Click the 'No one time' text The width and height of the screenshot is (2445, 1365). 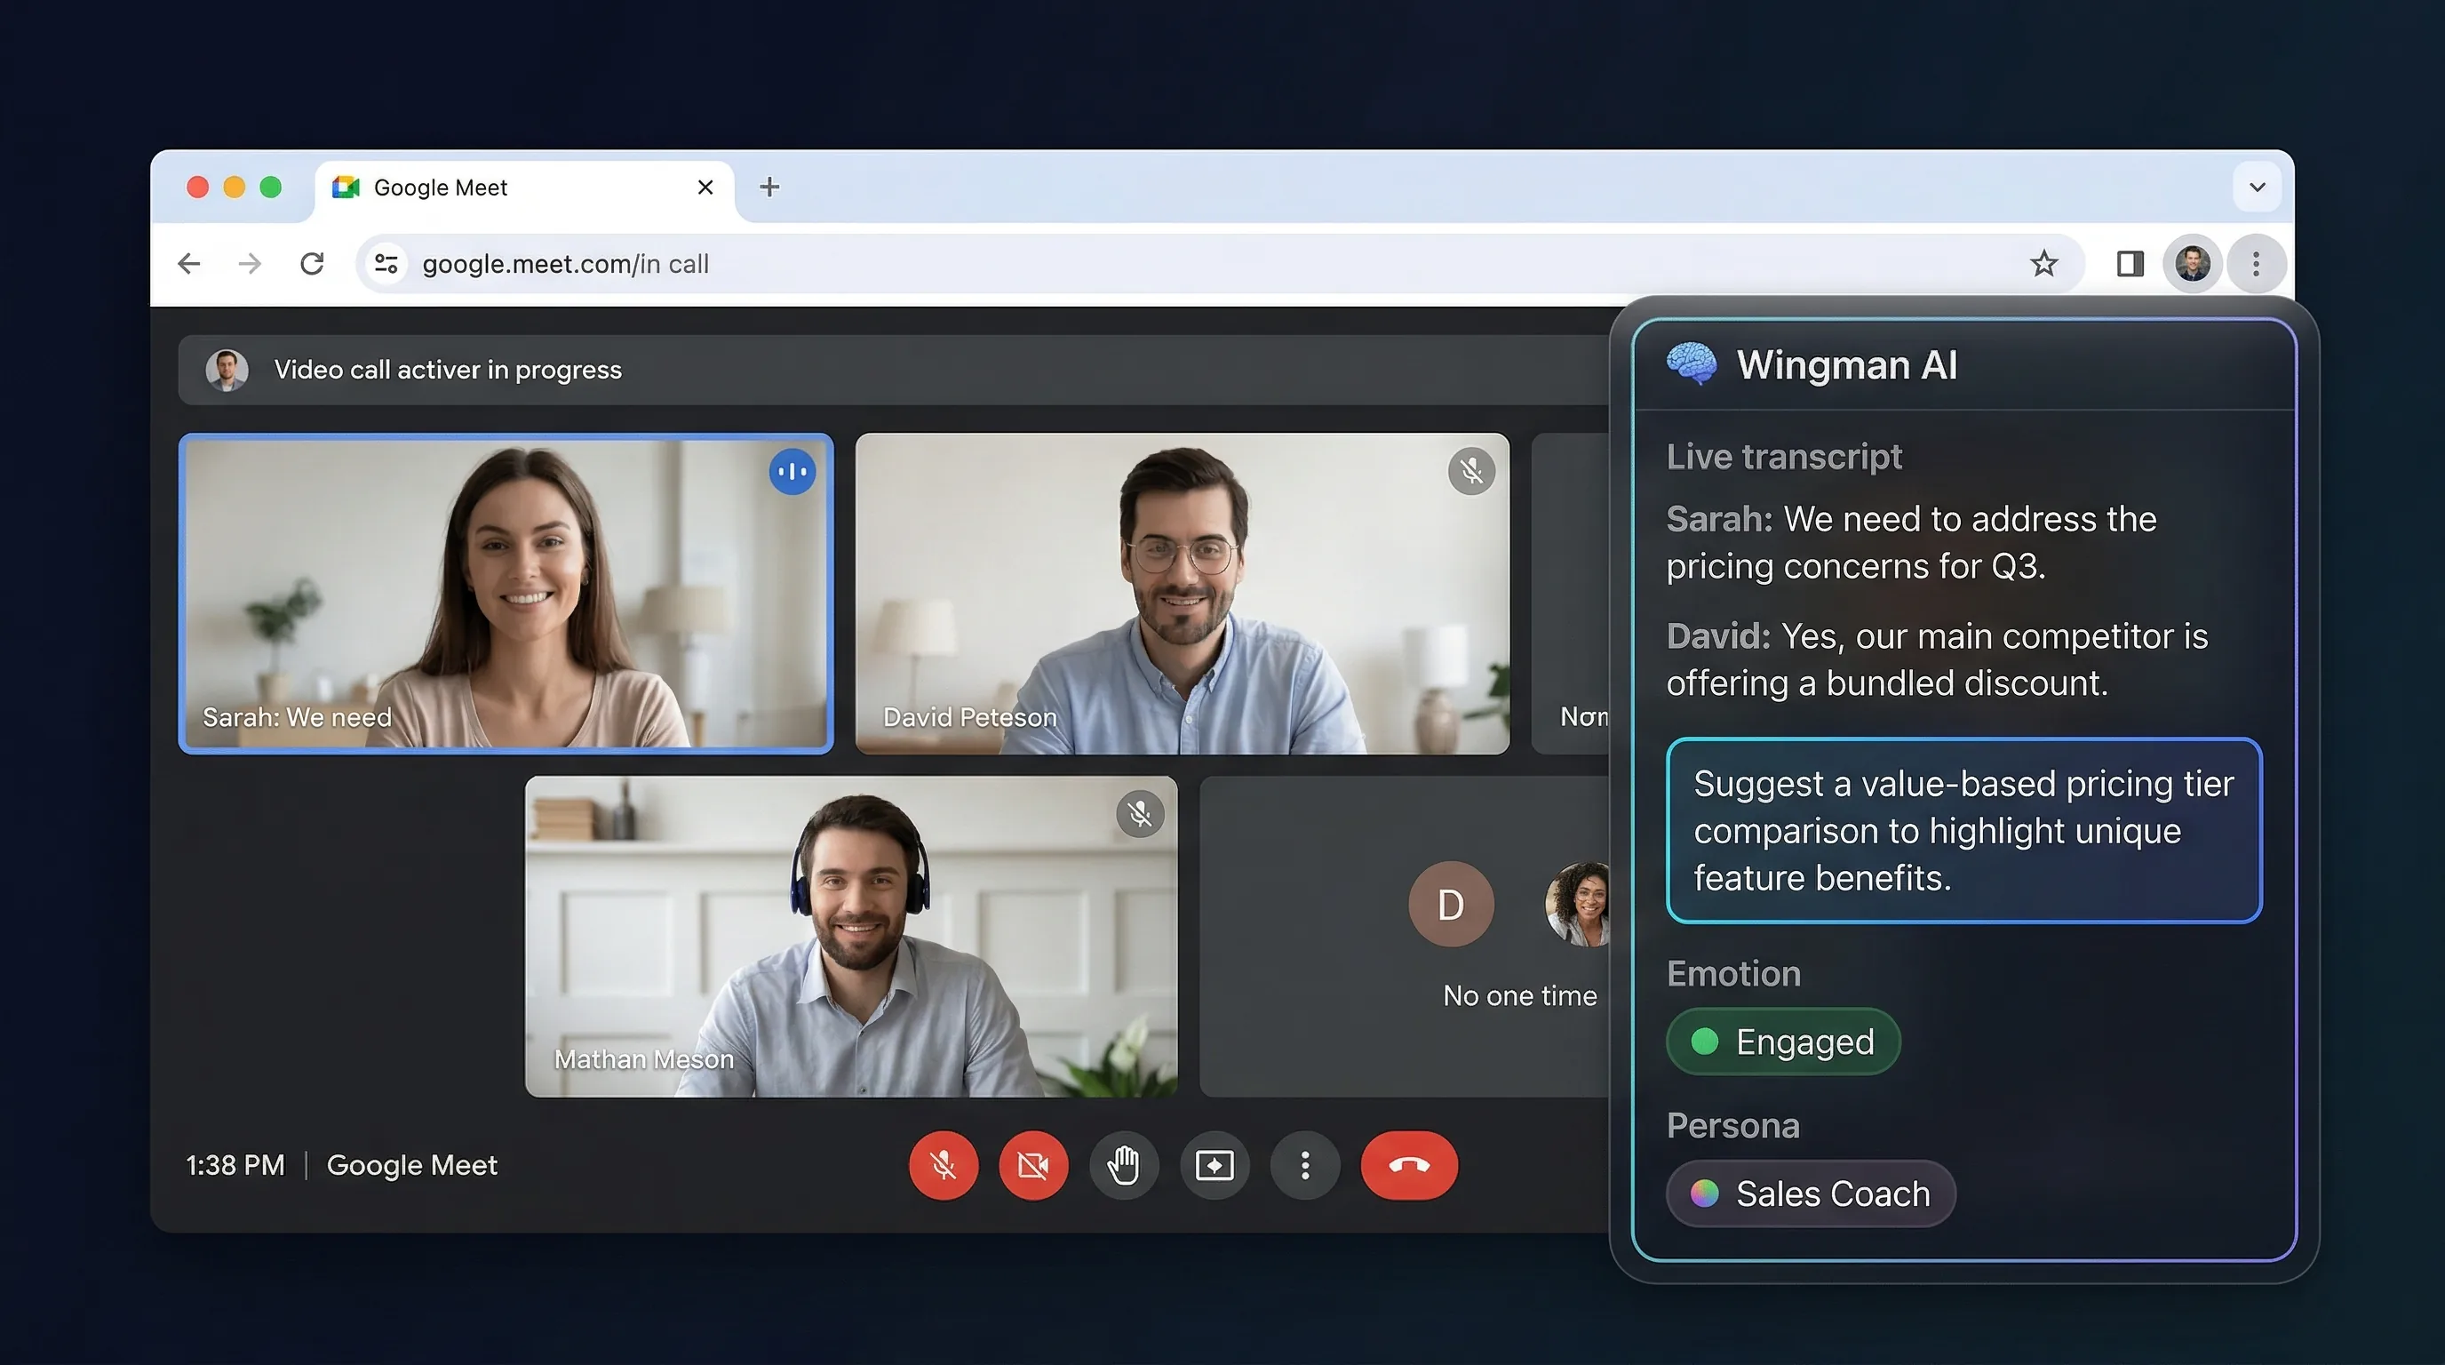coord(1519,994)
